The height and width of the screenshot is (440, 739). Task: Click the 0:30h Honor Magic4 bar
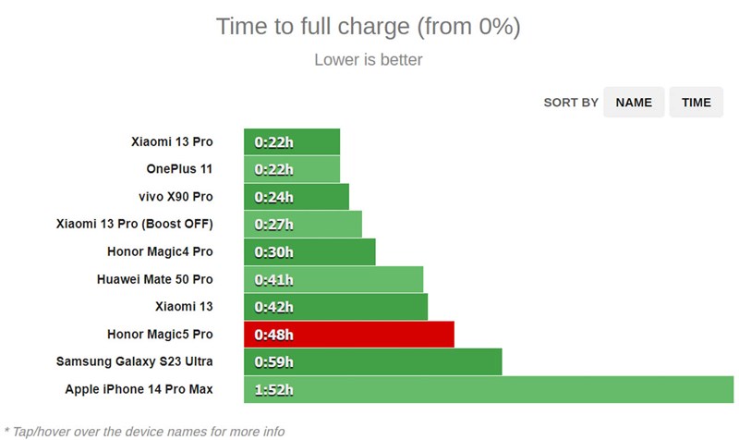[x=310, y=251]
